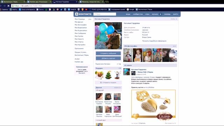Click 'Показать подробную информацию' link
The width and height of the screenshot is (224, 126).
(x=154, y=41)
